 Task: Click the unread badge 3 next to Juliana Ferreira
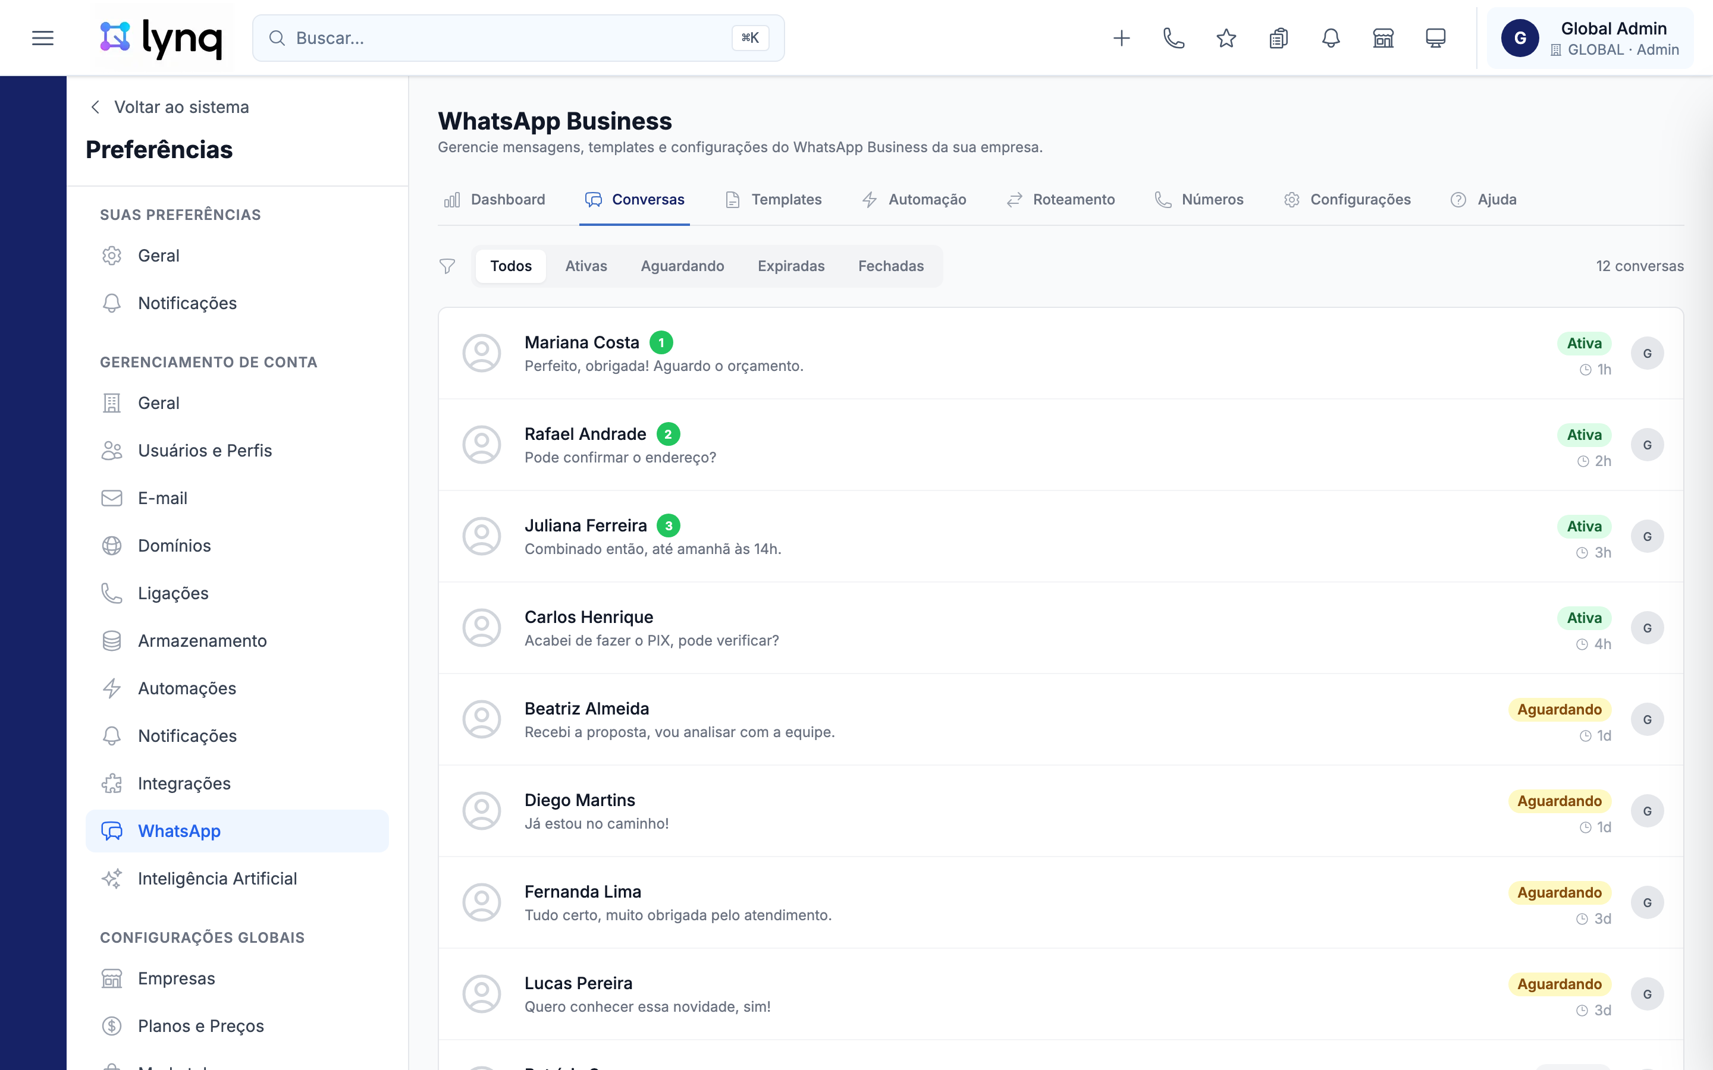pyautogui.click(x=668, y=526)
